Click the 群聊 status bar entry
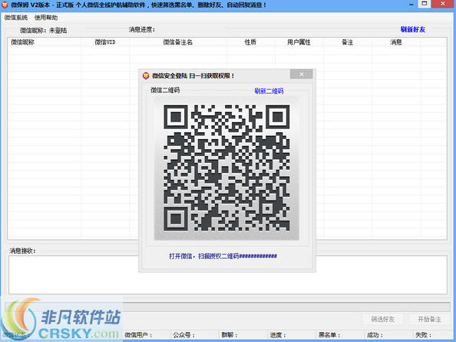The image size is (456, 342). tap(230, 335)
